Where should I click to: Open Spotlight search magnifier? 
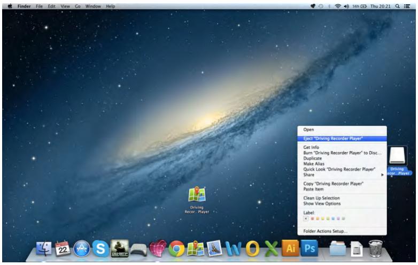397,6
